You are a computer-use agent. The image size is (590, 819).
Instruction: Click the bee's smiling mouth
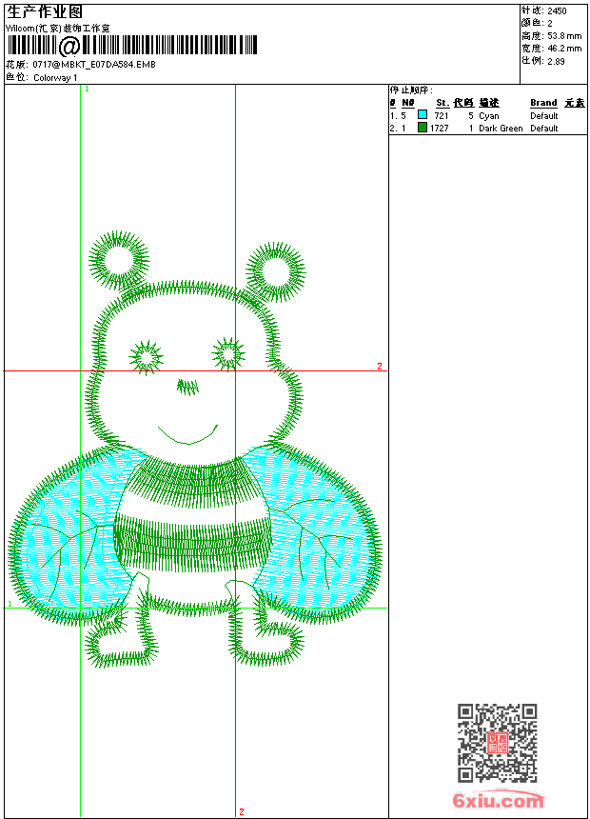(187, 435)
